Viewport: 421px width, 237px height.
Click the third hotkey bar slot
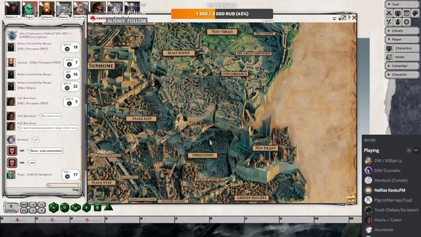coord(87,220)
